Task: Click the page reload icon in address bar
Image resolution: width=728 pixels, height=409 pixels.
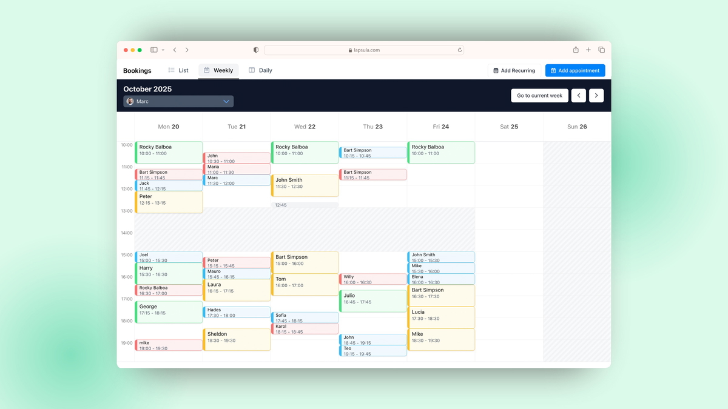Action: pyautogui.click(x=459, y=50)
